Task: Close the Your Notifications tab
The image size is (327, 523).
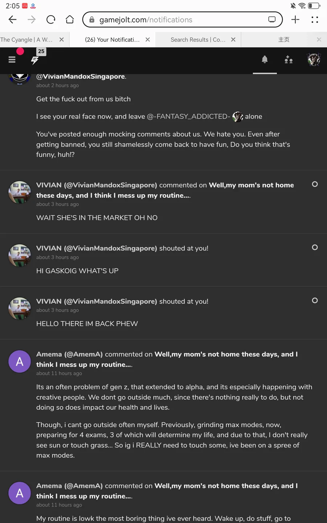Action: 148,40
